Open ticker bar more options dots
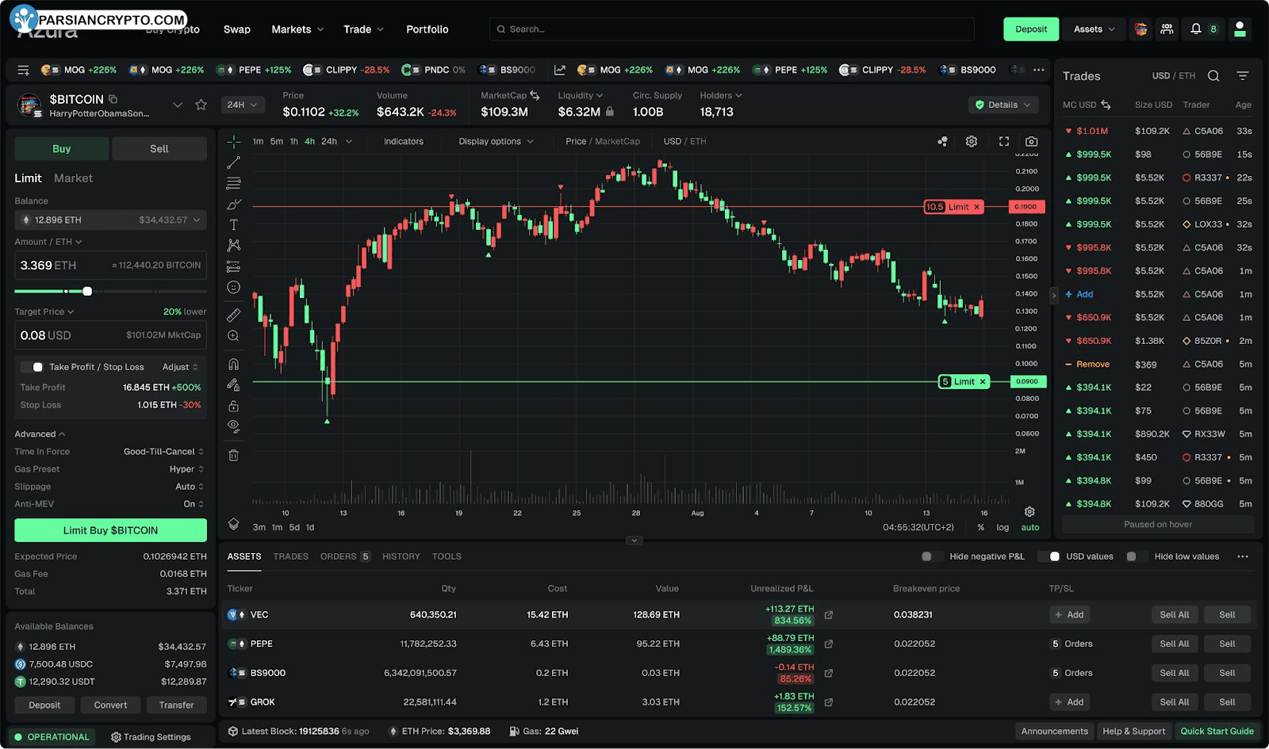 click(x=1039, y=70)
